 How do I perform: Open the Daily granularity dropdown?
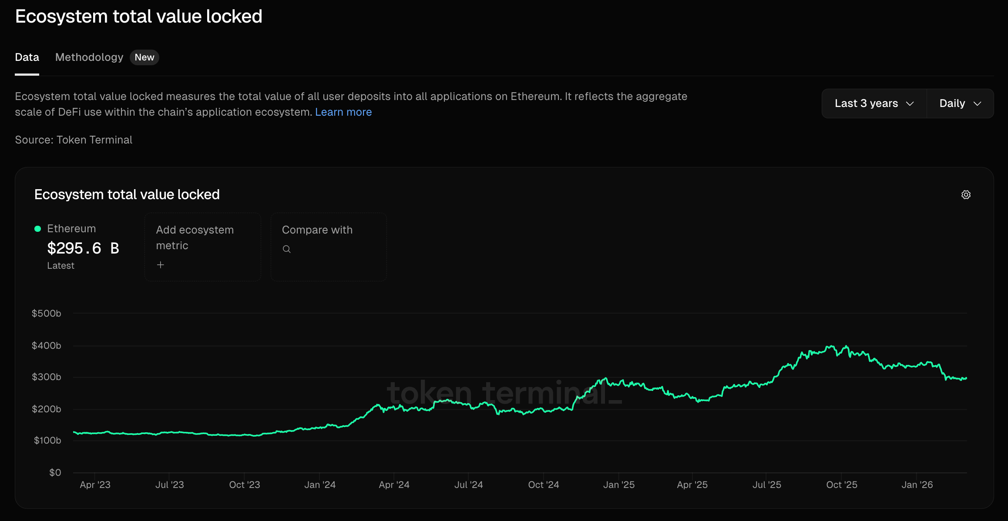pyautogui.click(x=960, y=104)
